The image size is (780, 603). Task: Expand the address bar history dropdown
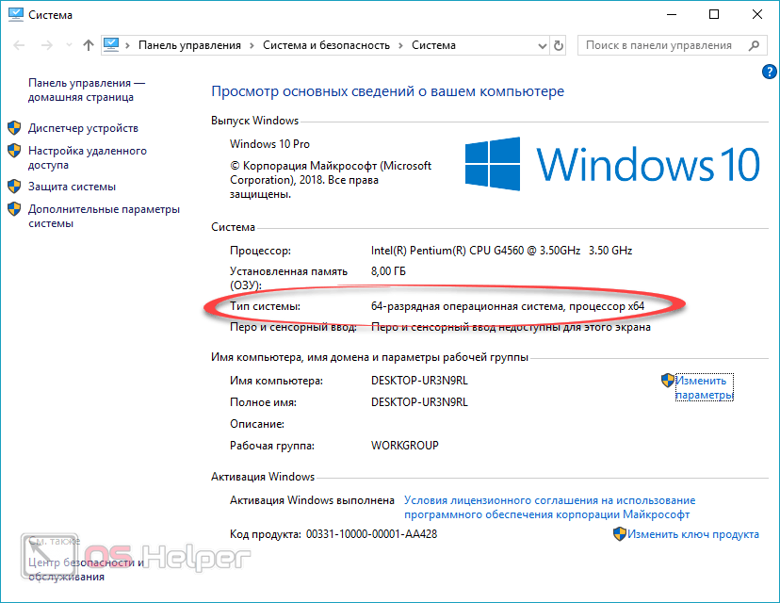coord(543,46)
